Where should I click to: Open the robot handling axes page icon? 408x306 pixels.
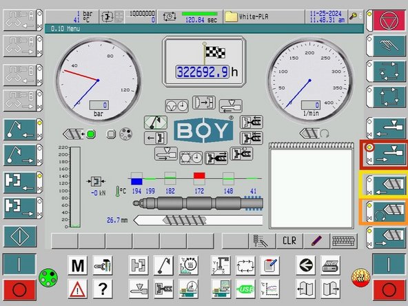[x=221, y=265]
